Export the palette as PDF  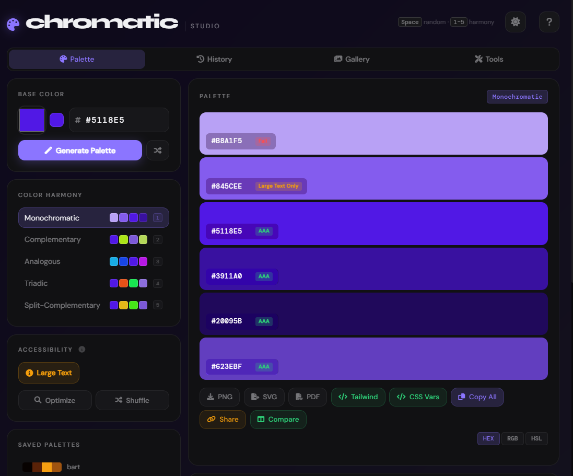[x=307, y=397]
